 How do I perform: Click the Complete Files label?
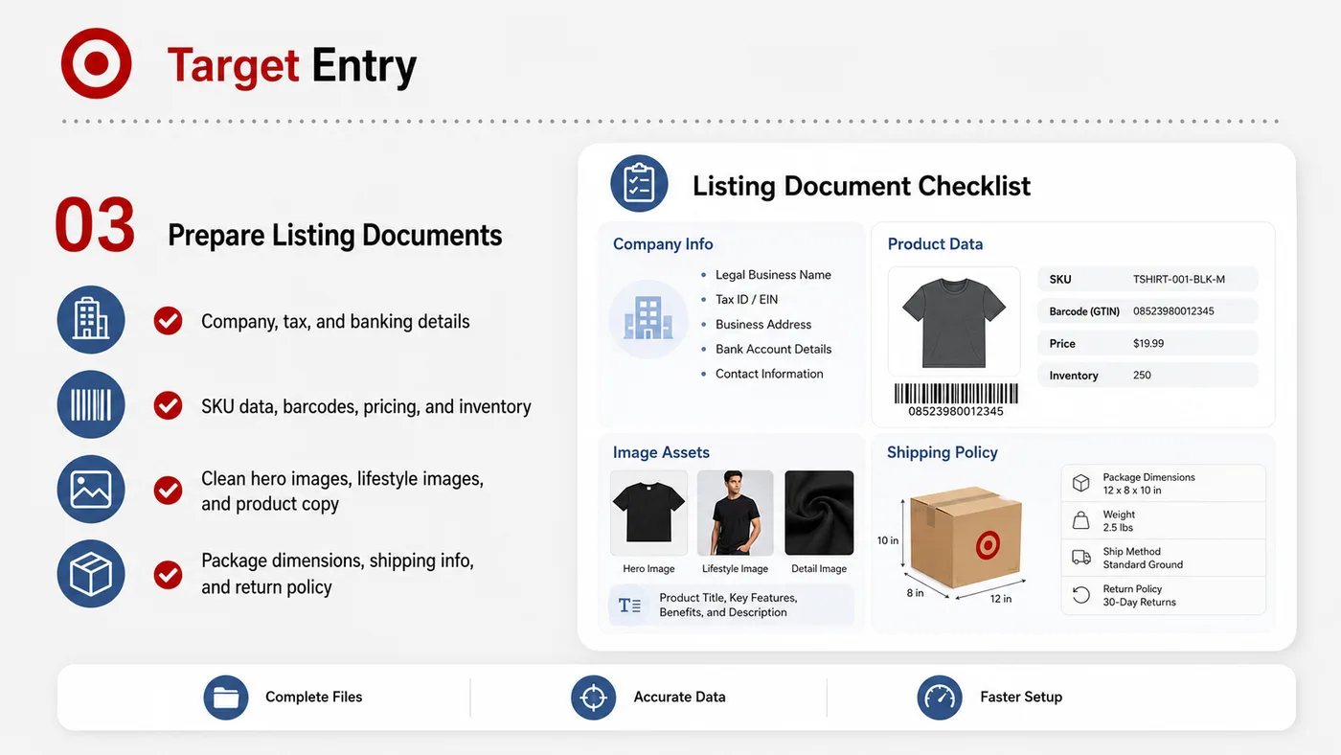(313, 697)
